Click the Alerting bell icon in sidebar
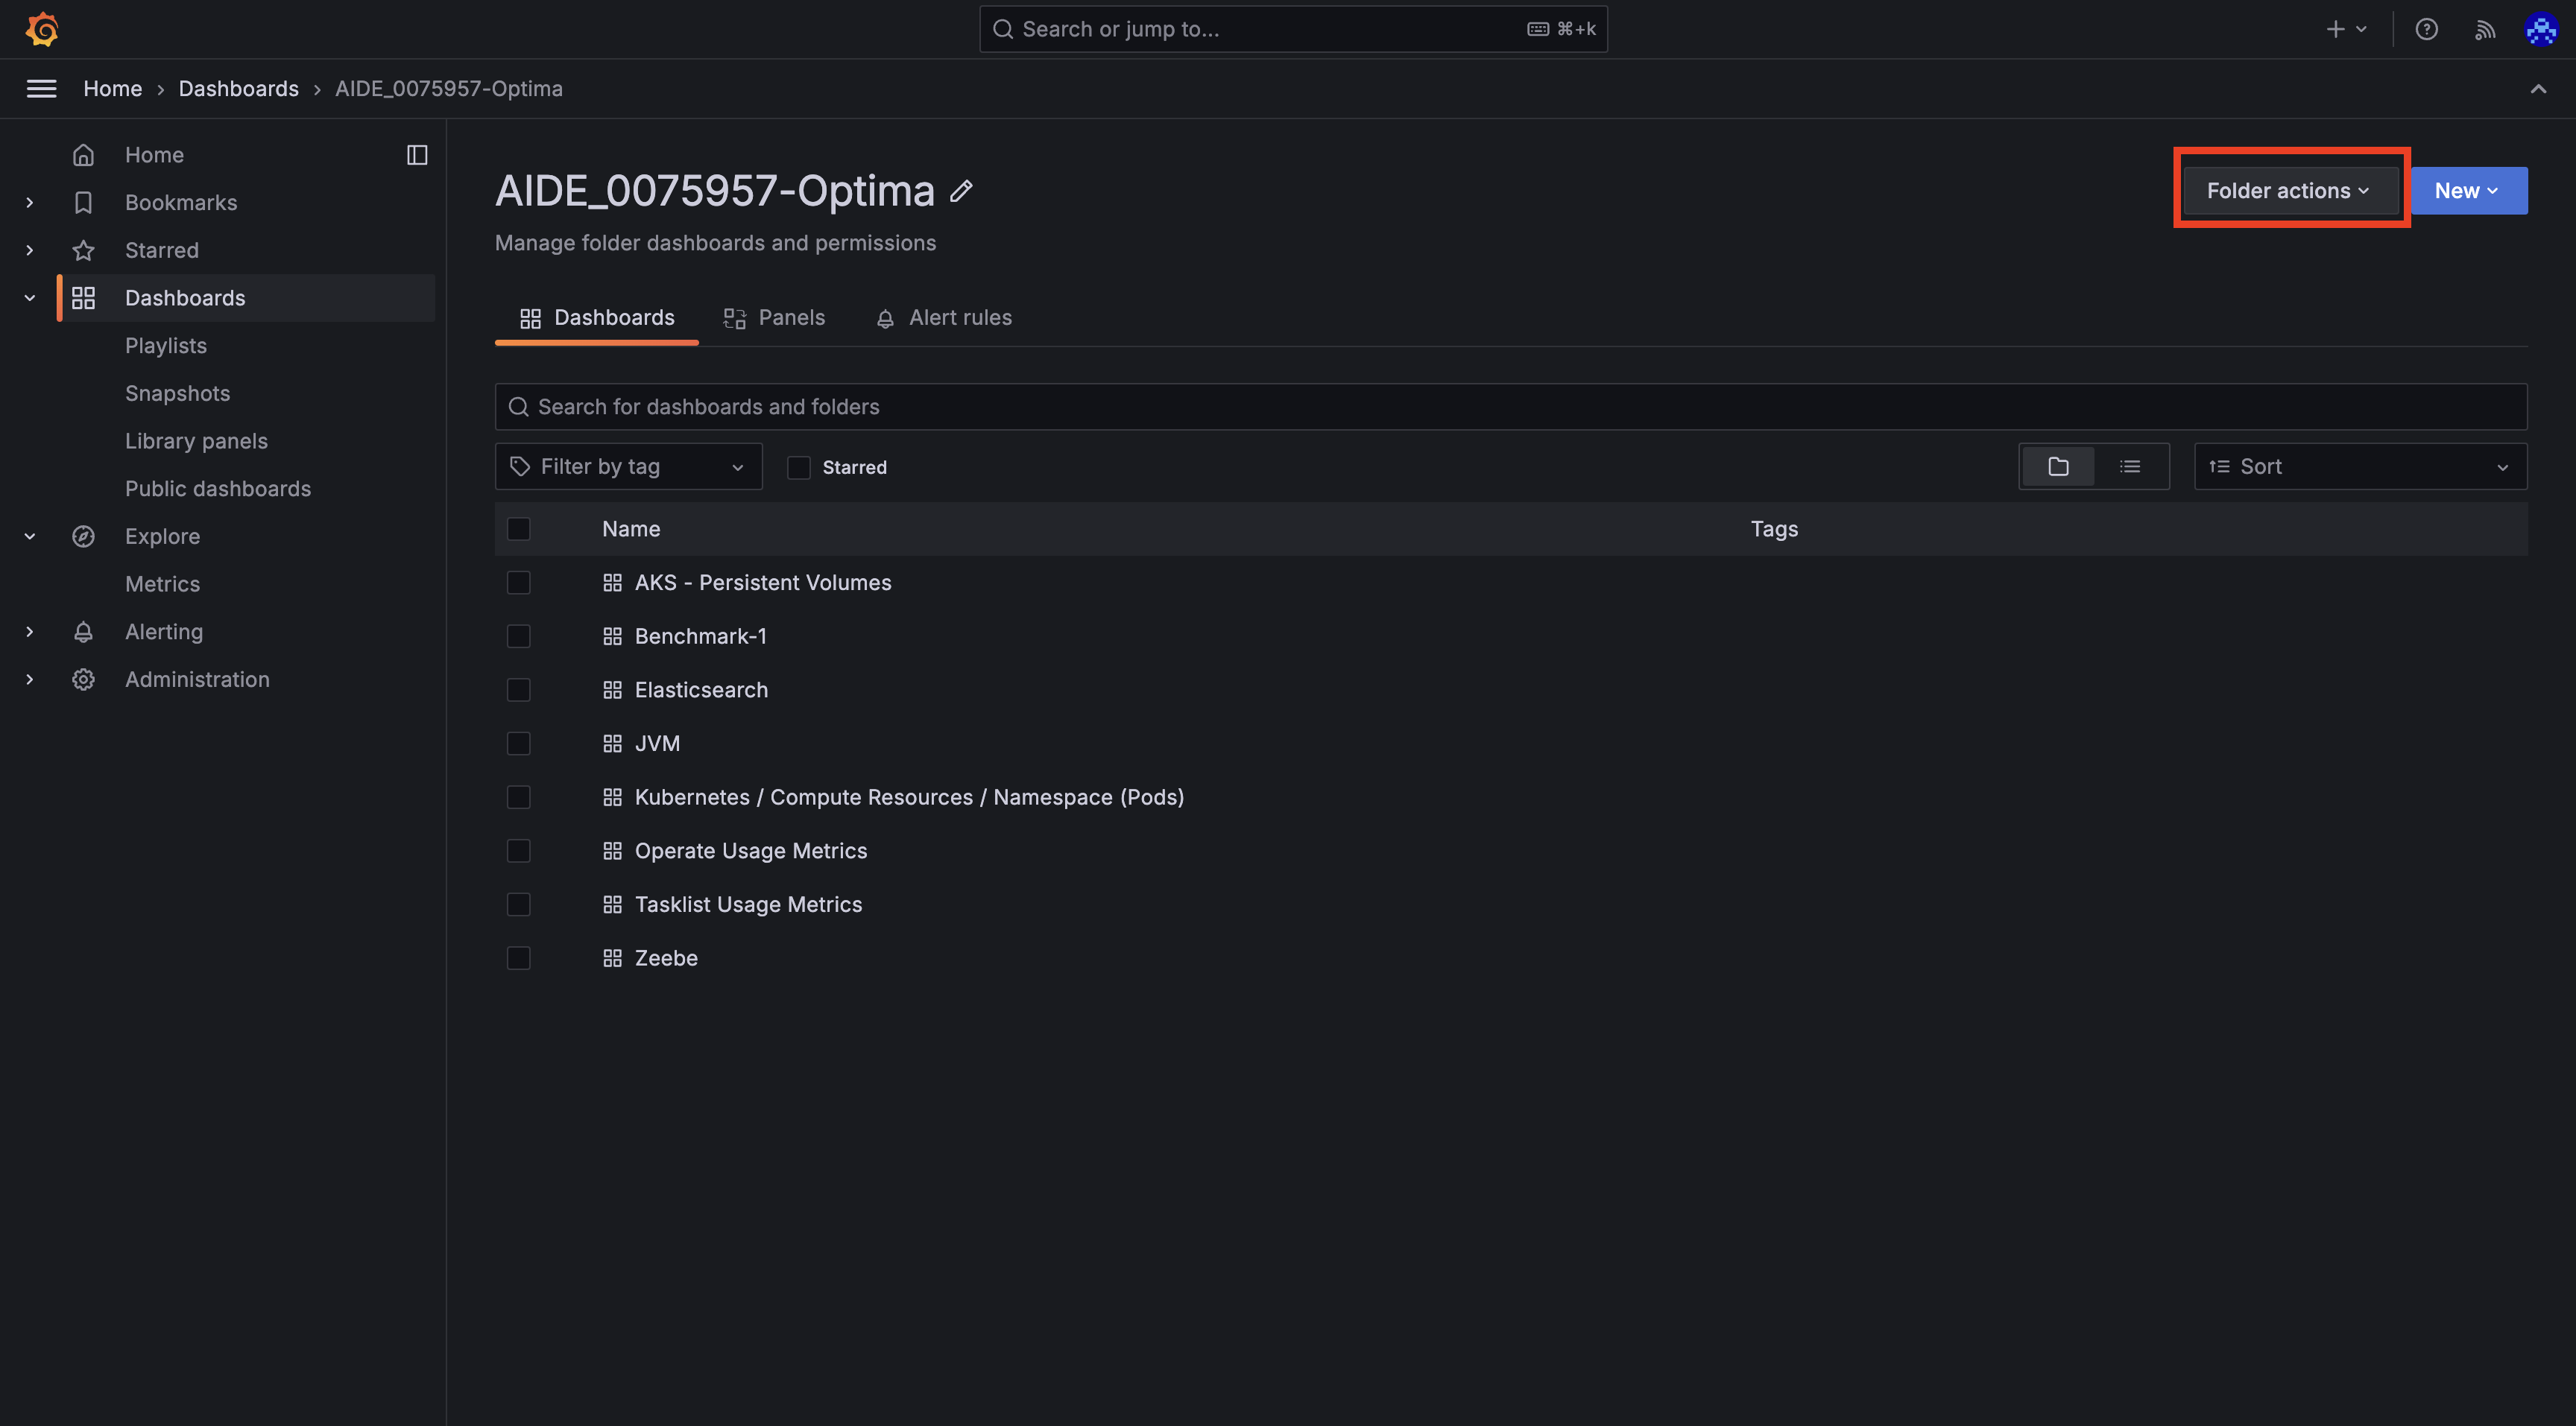Screen dimensions: 2576x1426 84,632
